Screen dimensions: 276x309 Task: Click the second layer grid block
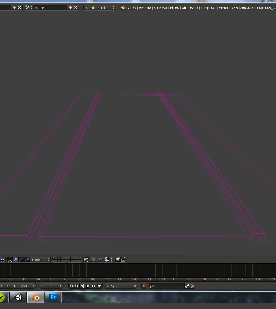click(75, 260)
